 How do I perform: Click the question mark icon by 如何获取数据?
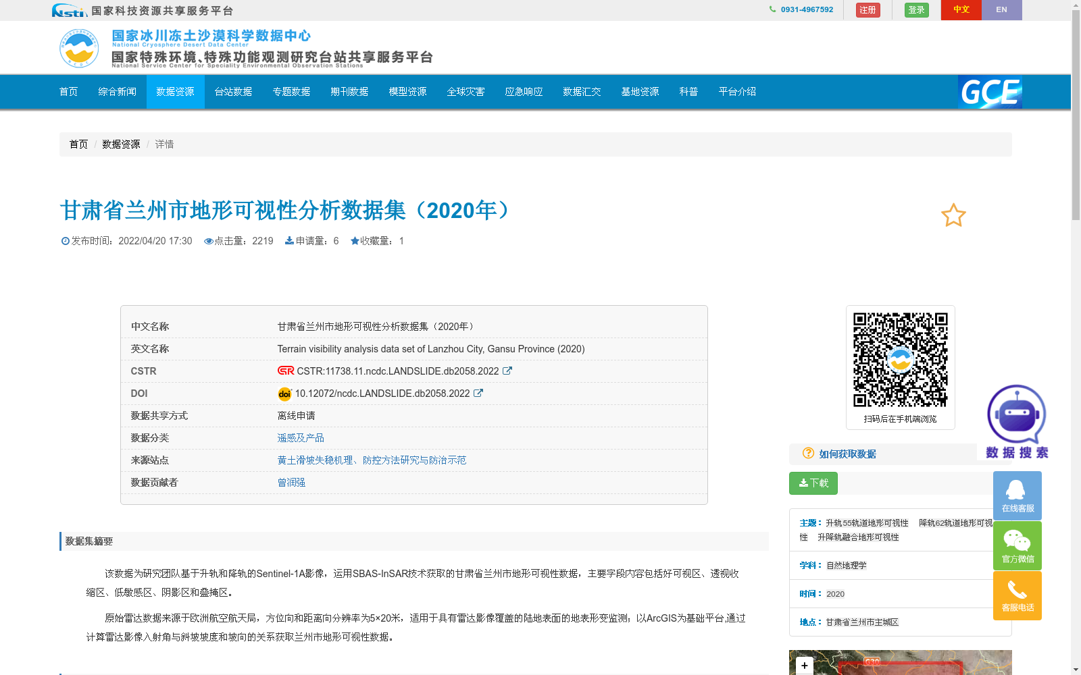tap(808, 453)
